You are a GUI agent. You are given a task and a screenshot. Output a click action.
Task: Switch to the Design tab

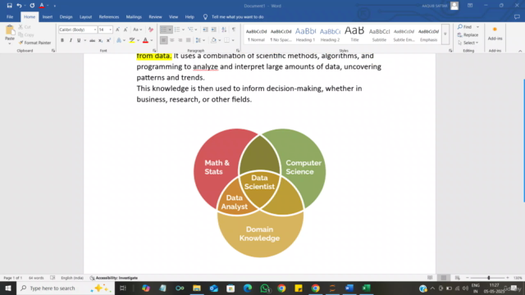click(66, 16)
